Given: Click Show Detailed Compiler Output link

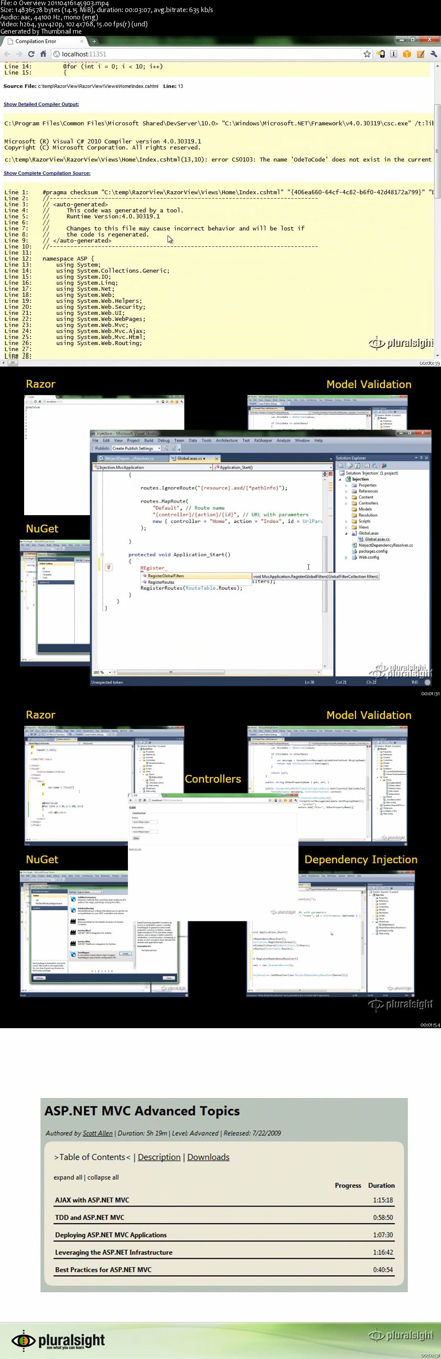Looking at the screenshot, I should click(x=41, y=104).
